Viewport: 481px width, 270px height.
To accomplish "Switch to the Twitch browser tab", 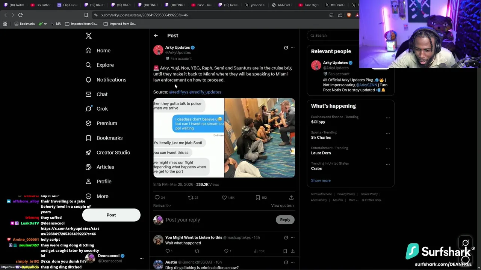I will point(14,5).
